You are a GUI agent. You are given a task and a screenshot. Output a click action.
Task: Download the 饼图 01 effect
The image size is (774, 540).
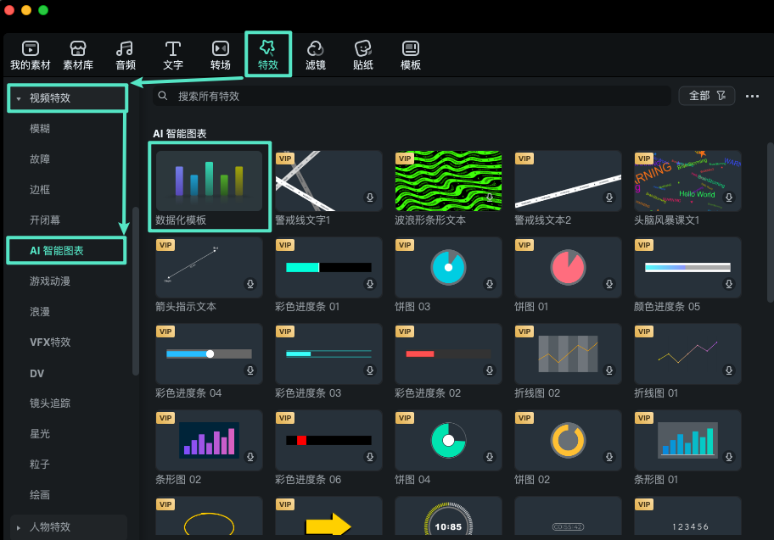coord(609,284)
